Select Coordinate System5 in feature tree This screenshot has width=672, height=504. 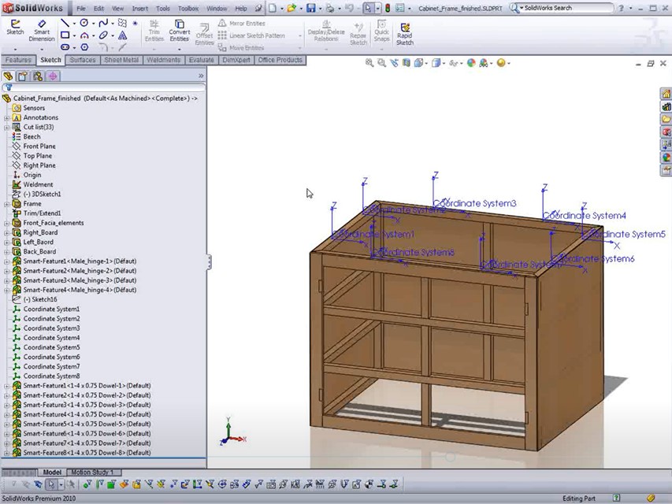[x=51, y=347]
